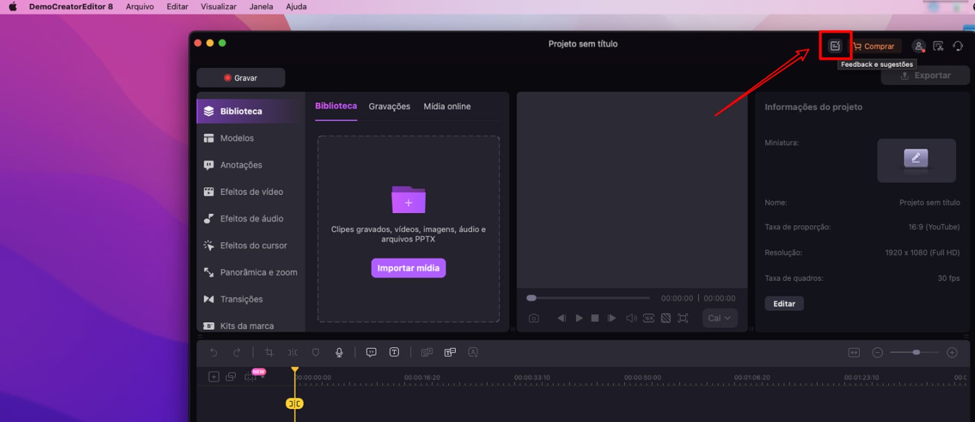Add a new track in the timeline
Screen dimensions: 975x422
pyautogui.click(x=213, y=376)
